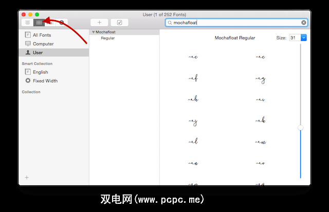Click the glyph sample for o
The width and height of the screenshot is (329, 212).
pyautogui.click(x=261, y=163)
